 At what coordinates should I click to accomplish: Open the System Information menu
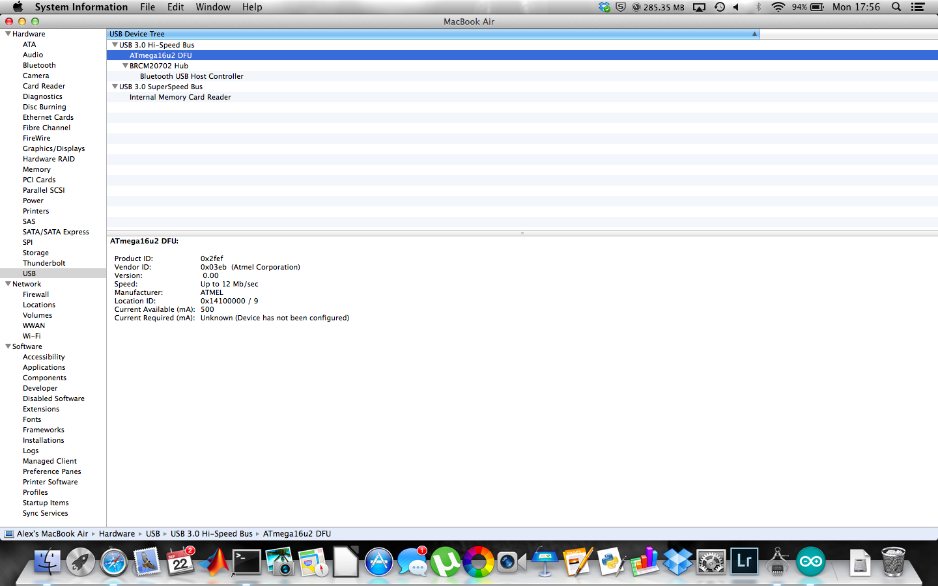(x=81, y=7)
